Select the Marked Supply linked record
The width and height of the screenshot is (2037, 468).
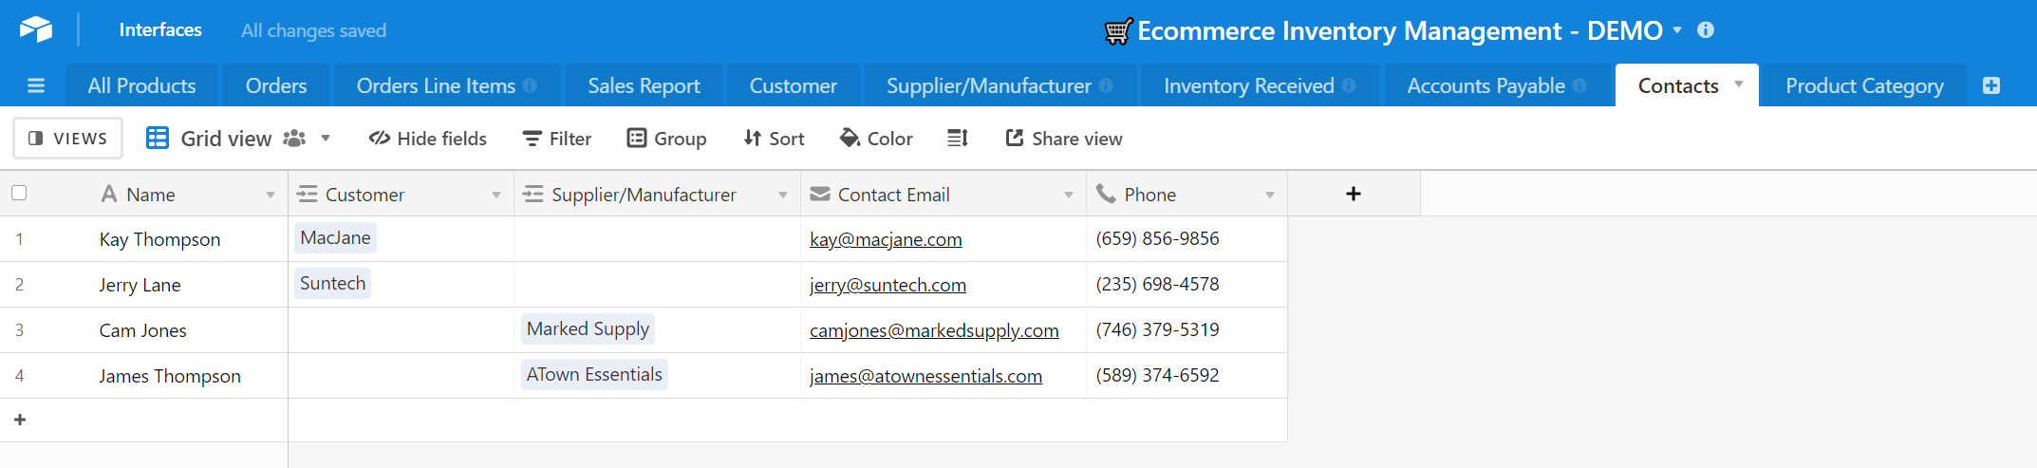click(588, 329)
